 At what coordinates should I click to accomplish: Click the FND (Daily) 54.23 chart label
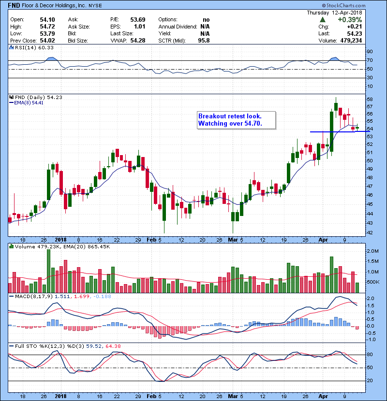coord(39,97)
